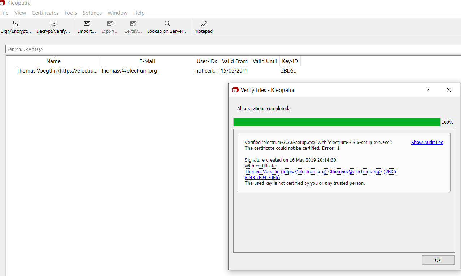Open the Decrypt/Verify toolbar tool
Viewport: 461px width, 276px height.
pos(53,27)
